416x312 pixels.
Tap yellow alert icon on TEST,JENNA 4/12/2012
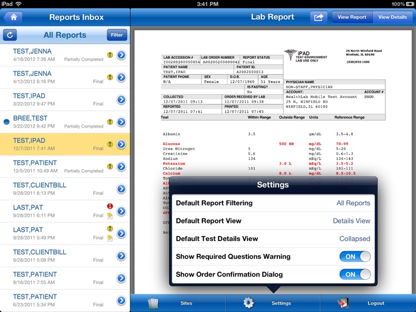tap(110, 77)
